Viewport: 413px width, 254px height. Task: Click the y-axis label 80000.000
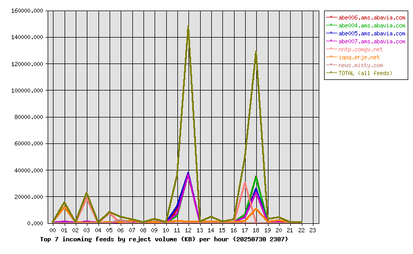[29, 117]
